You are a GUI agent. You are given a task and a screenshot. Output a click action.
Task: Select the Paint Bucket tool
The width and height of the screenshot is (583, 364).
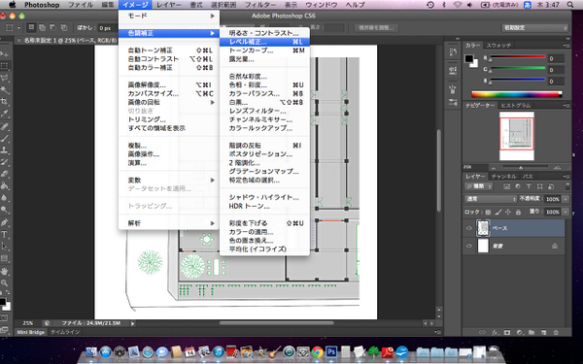click(5, 185)
